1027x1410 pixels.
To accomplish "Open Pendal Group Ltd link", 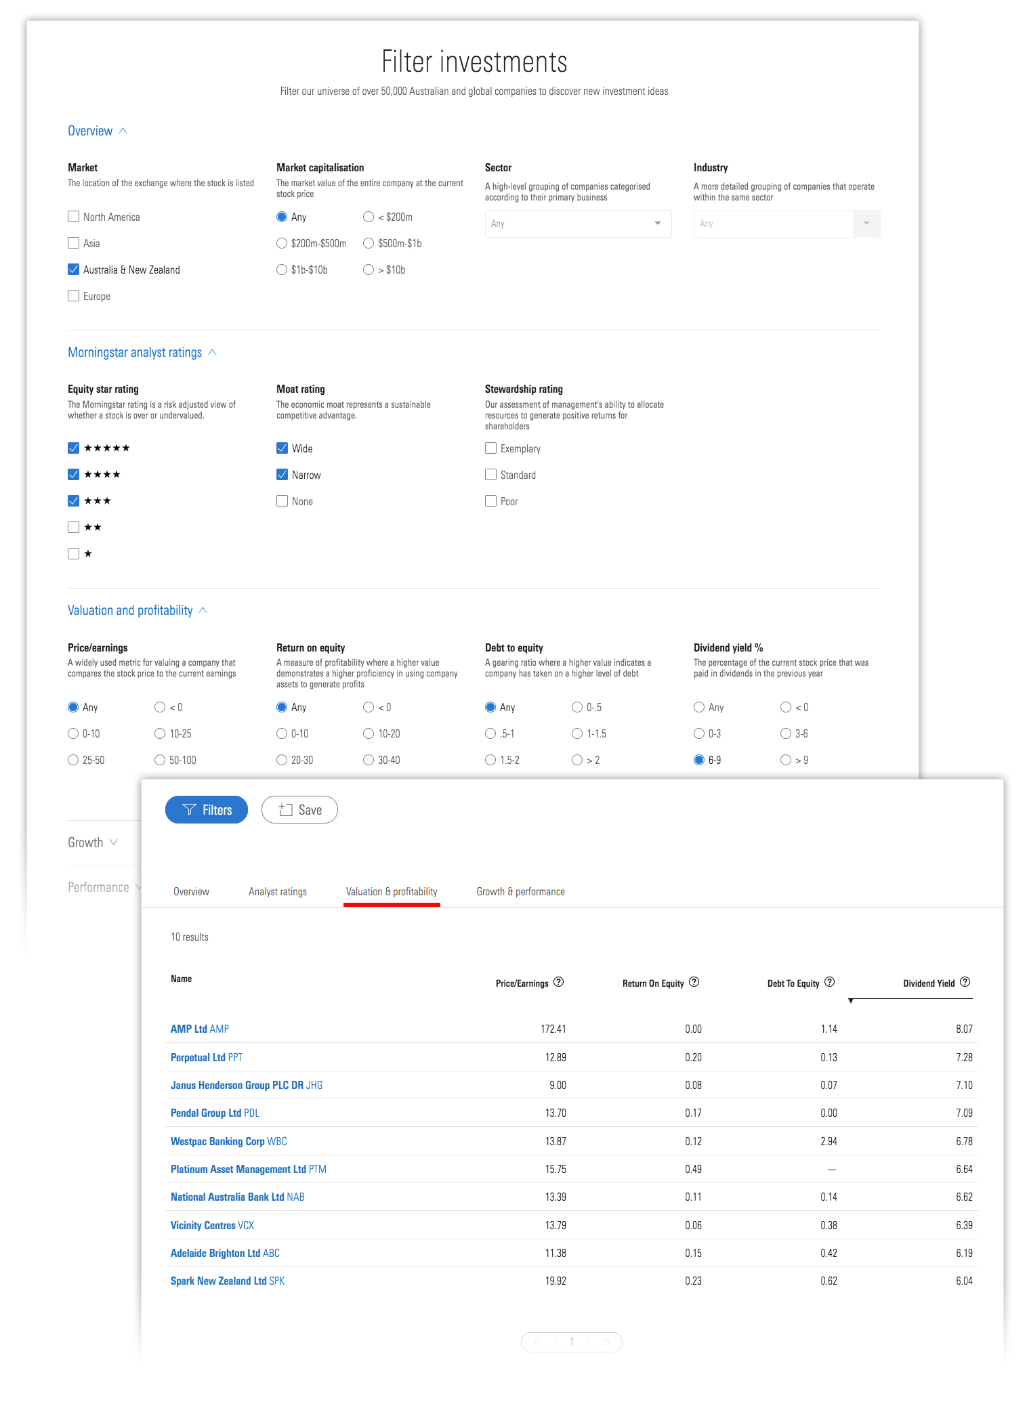I will coord(215,1113).
